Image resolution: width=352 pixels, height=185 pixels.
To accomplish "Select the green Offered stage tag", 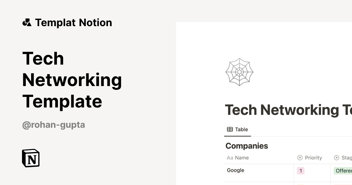I will coord(343,171).
